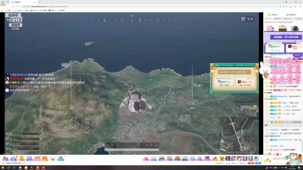This screenshot has width=303, height=170.
Task: Click the third-place ranked user avatar
Action: click(x=295, y=28)
